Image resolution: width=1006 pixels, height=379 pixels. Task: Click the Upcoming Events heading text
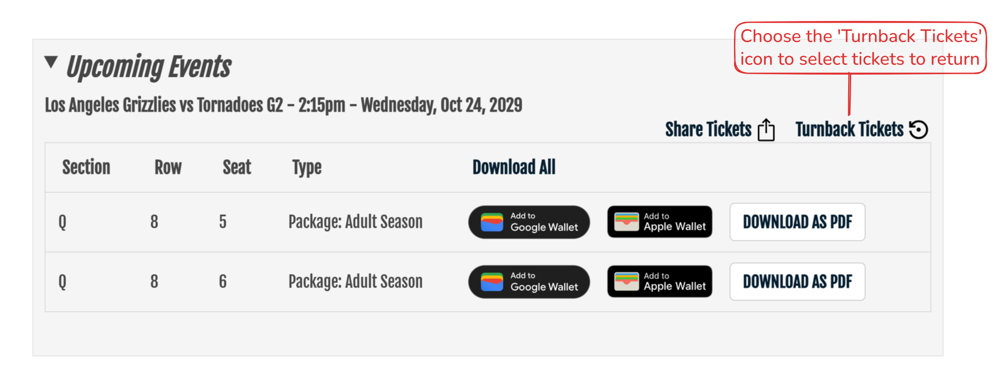pyautogui.click(x=148, y=67)
